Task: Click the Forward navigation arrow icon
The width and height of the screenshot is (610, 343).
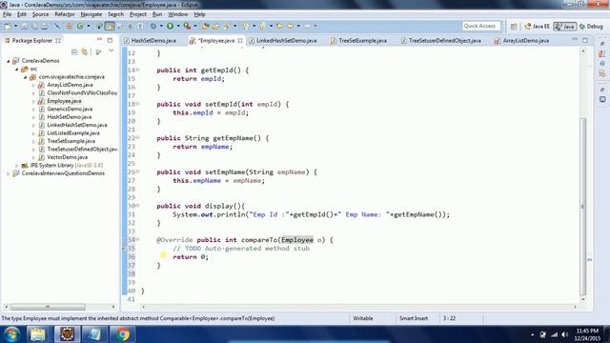Action: click(307, 26)
